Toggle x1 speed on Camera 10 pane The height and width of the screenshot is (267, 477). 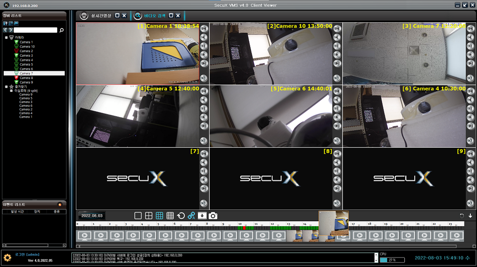337,78
